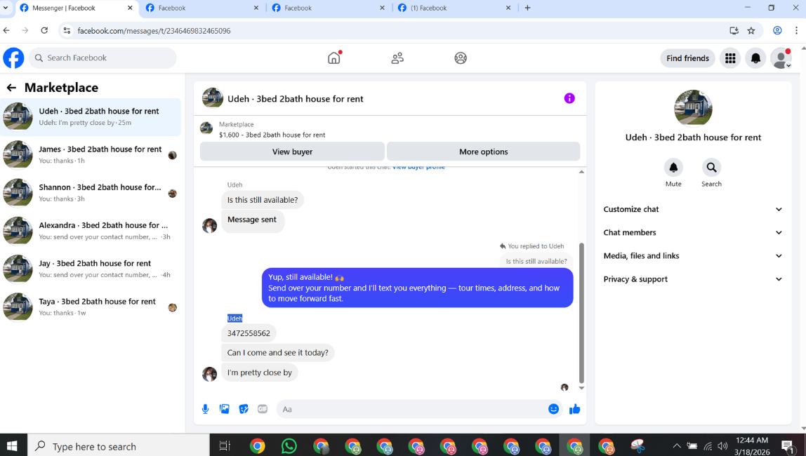Open WhatsApp from the taskbar
The width and height of the screenshot is (806, 456).
pyautogui.click(x=289, y=445)
